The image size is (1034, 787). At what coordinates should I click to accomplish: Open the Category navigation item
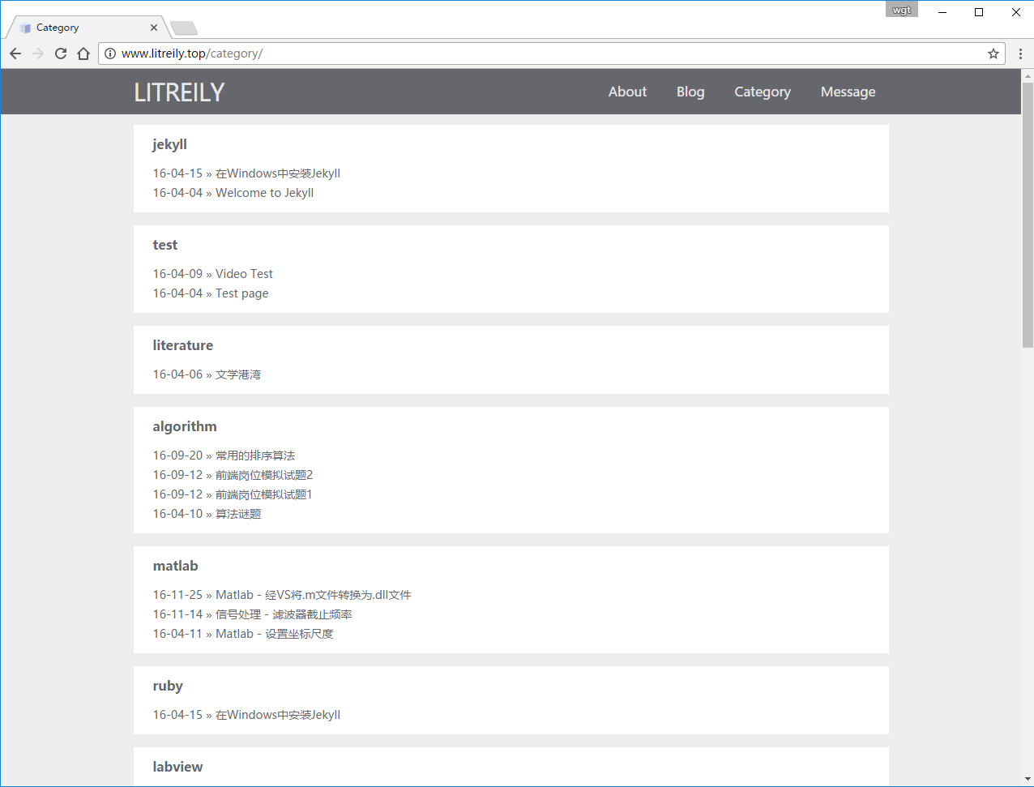763,92
